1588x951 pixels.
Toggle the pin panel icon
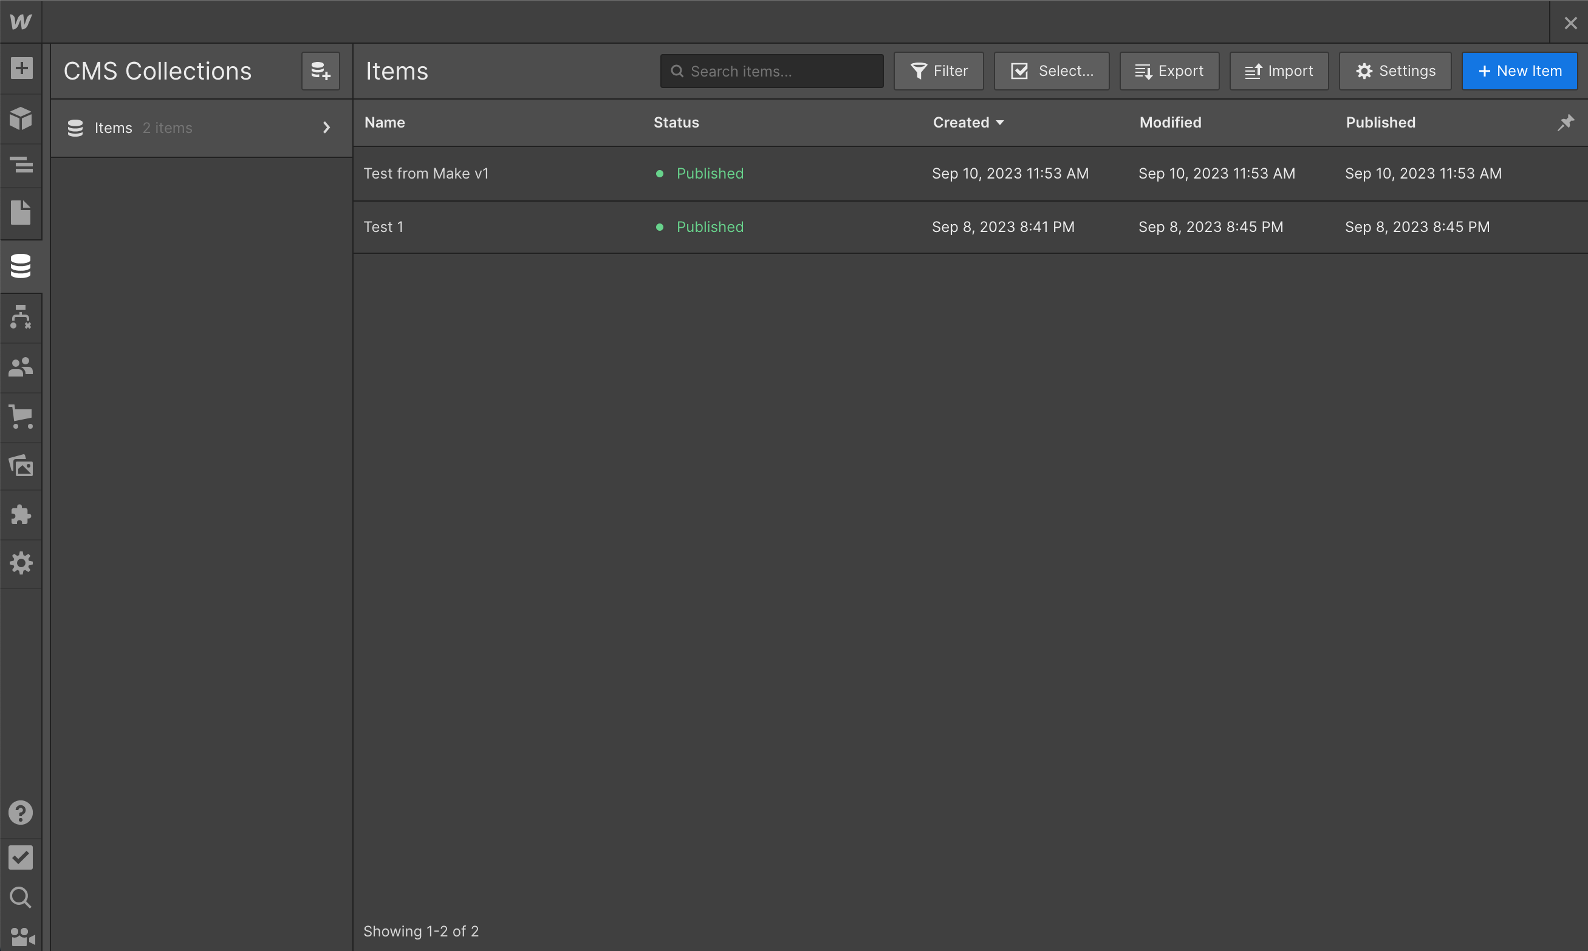click(x=1566, y=123)
